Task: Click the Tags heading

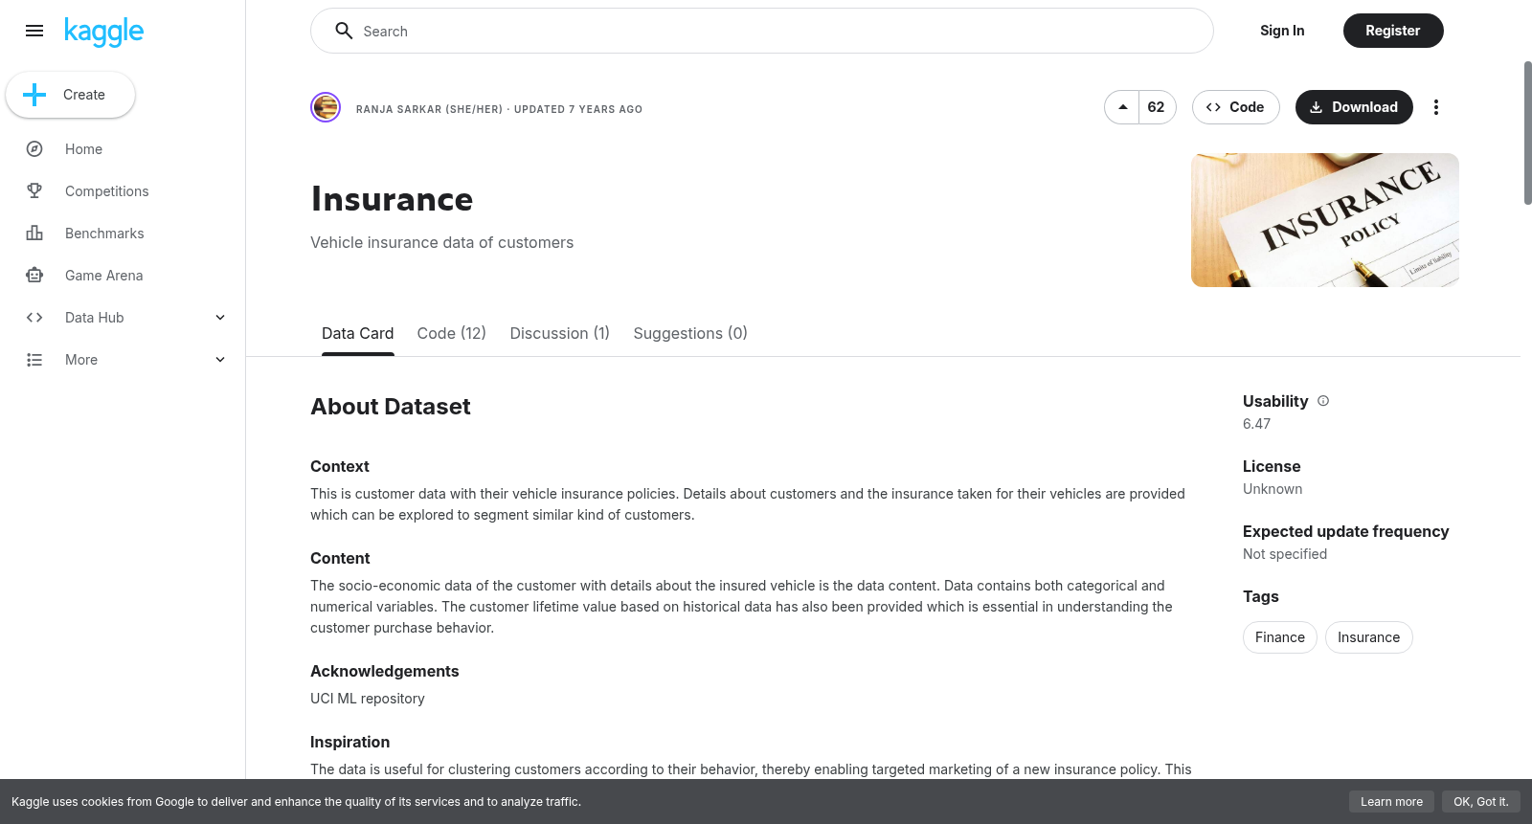Action: coord(1261,596)
